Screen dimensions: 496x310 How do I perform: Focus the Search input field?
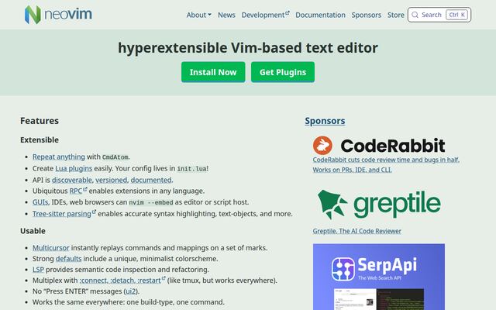(439, 15)
